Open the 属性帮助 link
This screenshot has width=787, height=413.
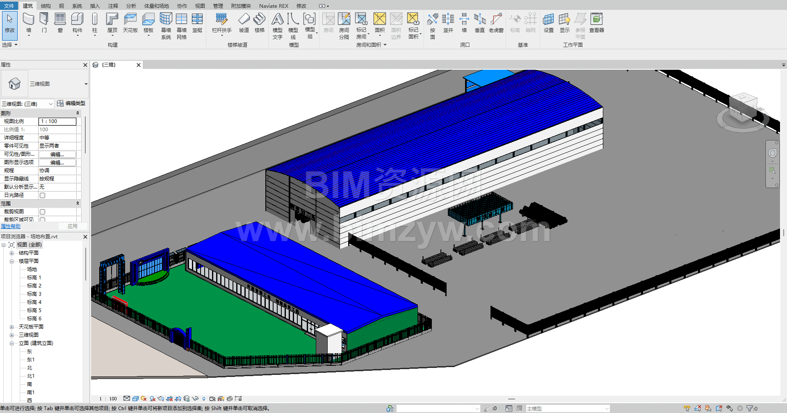(x=11, y=226)
